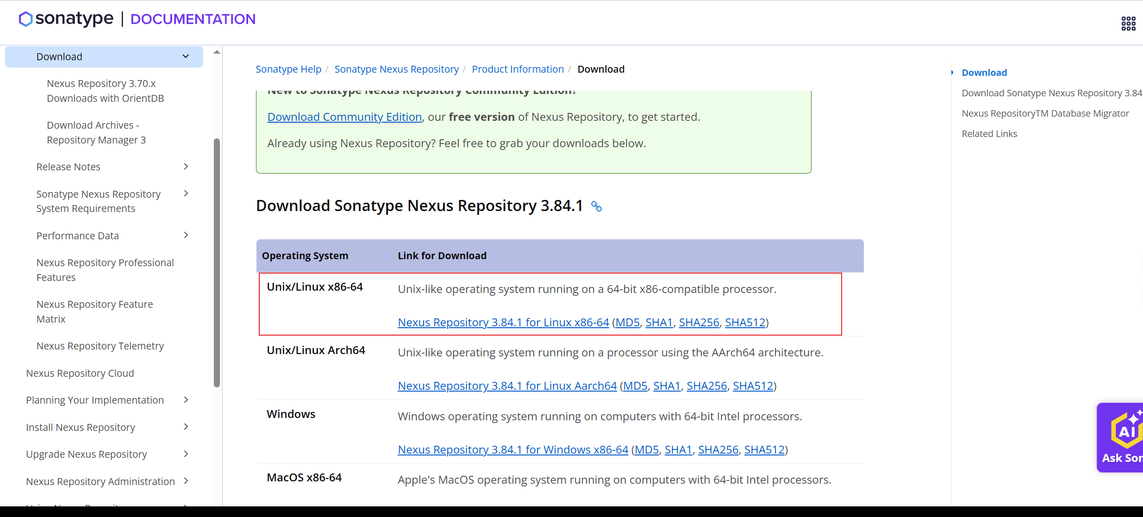1143x517 pixels.
Task: Open MD5 checksum for Windows x86-64
Action: 647,449
